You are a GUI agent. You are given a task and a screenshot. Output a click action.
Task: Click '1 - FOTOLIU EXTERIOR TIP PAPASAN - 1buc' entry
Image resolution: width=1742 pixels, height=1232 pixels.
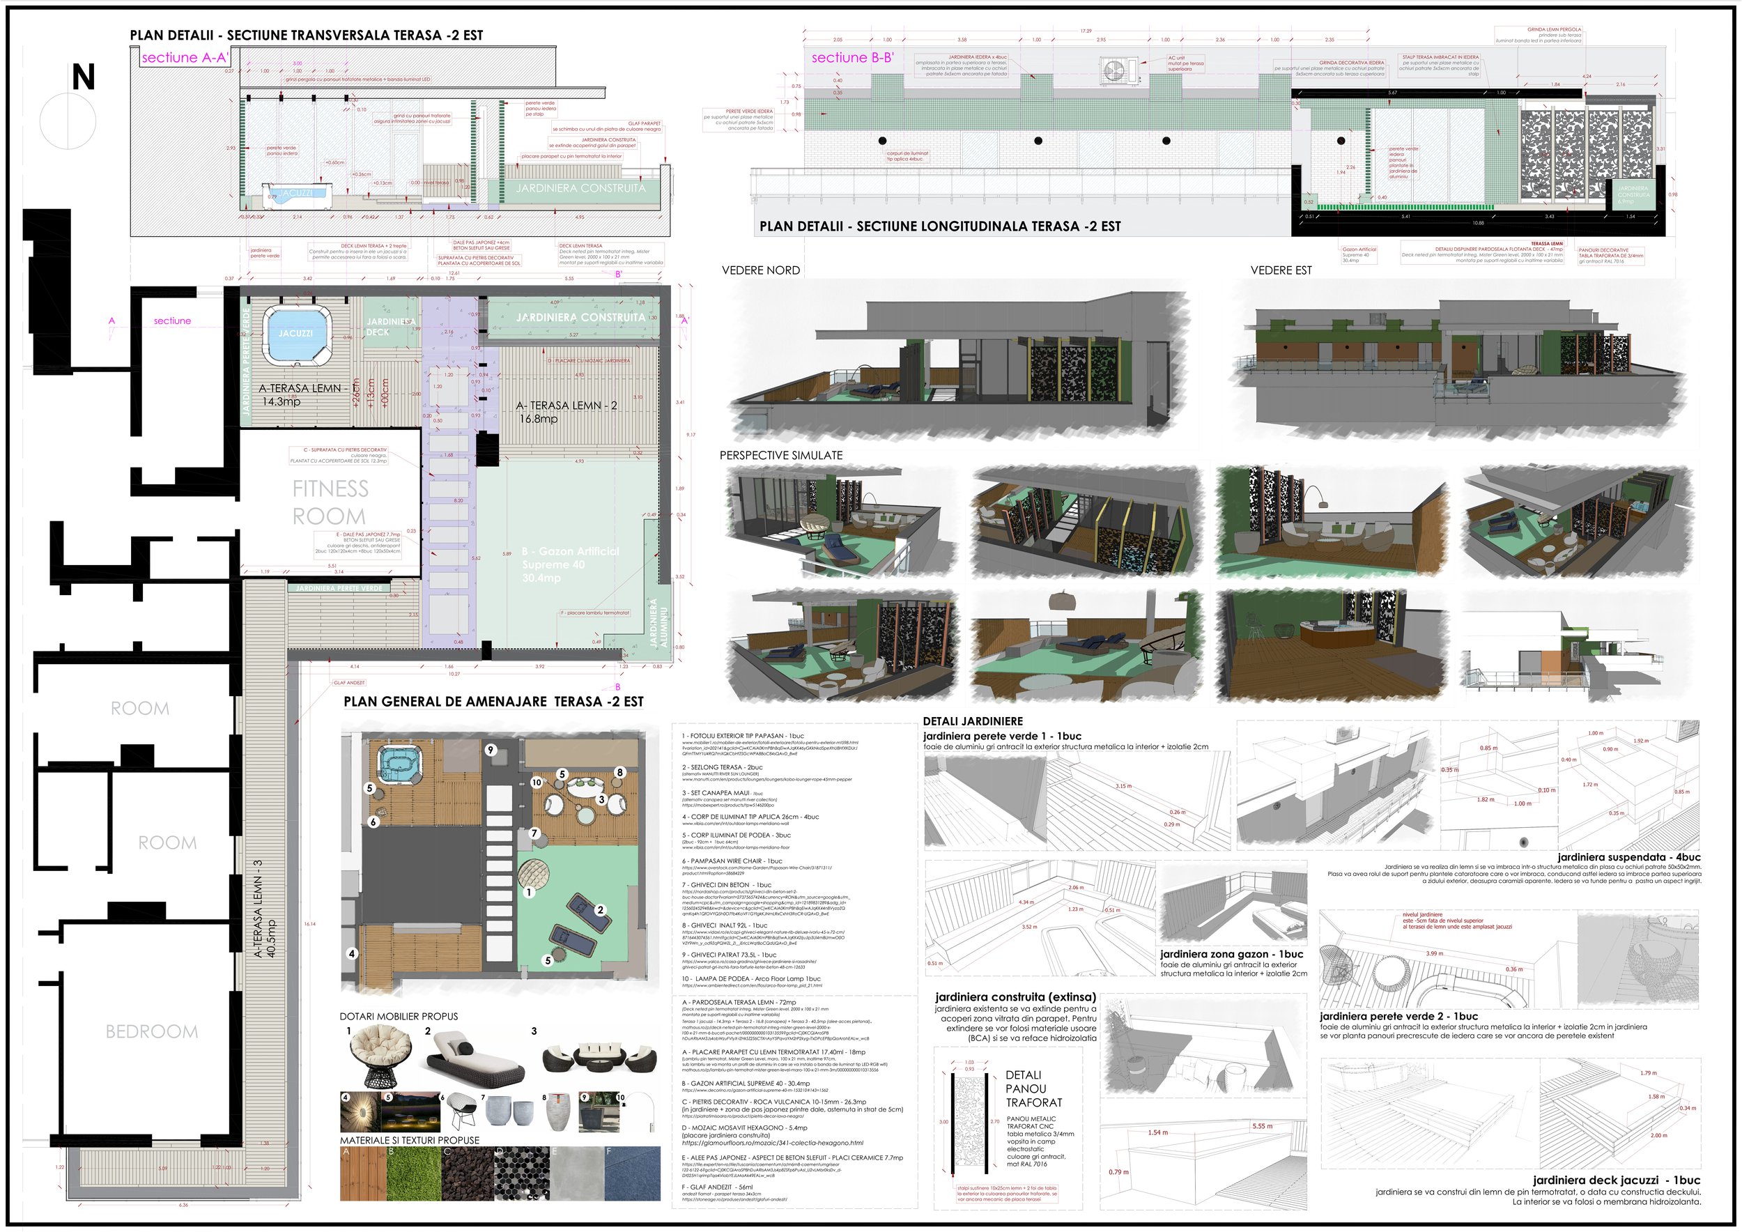point(743,736)
